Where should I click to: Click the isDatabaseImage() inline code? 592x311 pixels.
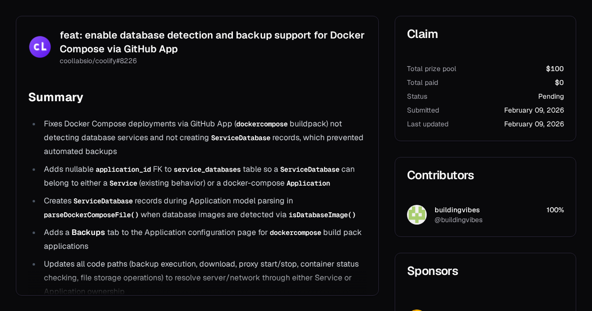coord(322,215)
